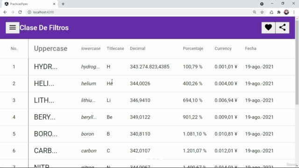299x168 pixels.
Task: Click the Porcentaje column header
Action: pos(193,49)
